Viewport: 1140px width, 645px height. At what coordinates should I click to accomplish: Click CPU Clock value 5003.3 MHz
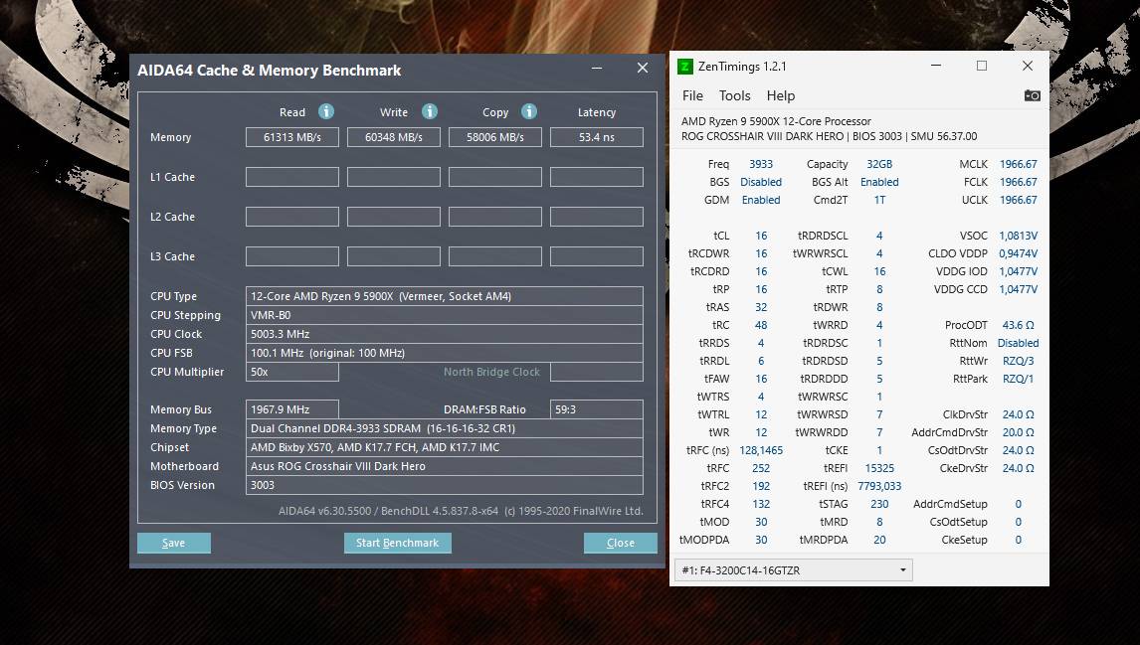445,334
